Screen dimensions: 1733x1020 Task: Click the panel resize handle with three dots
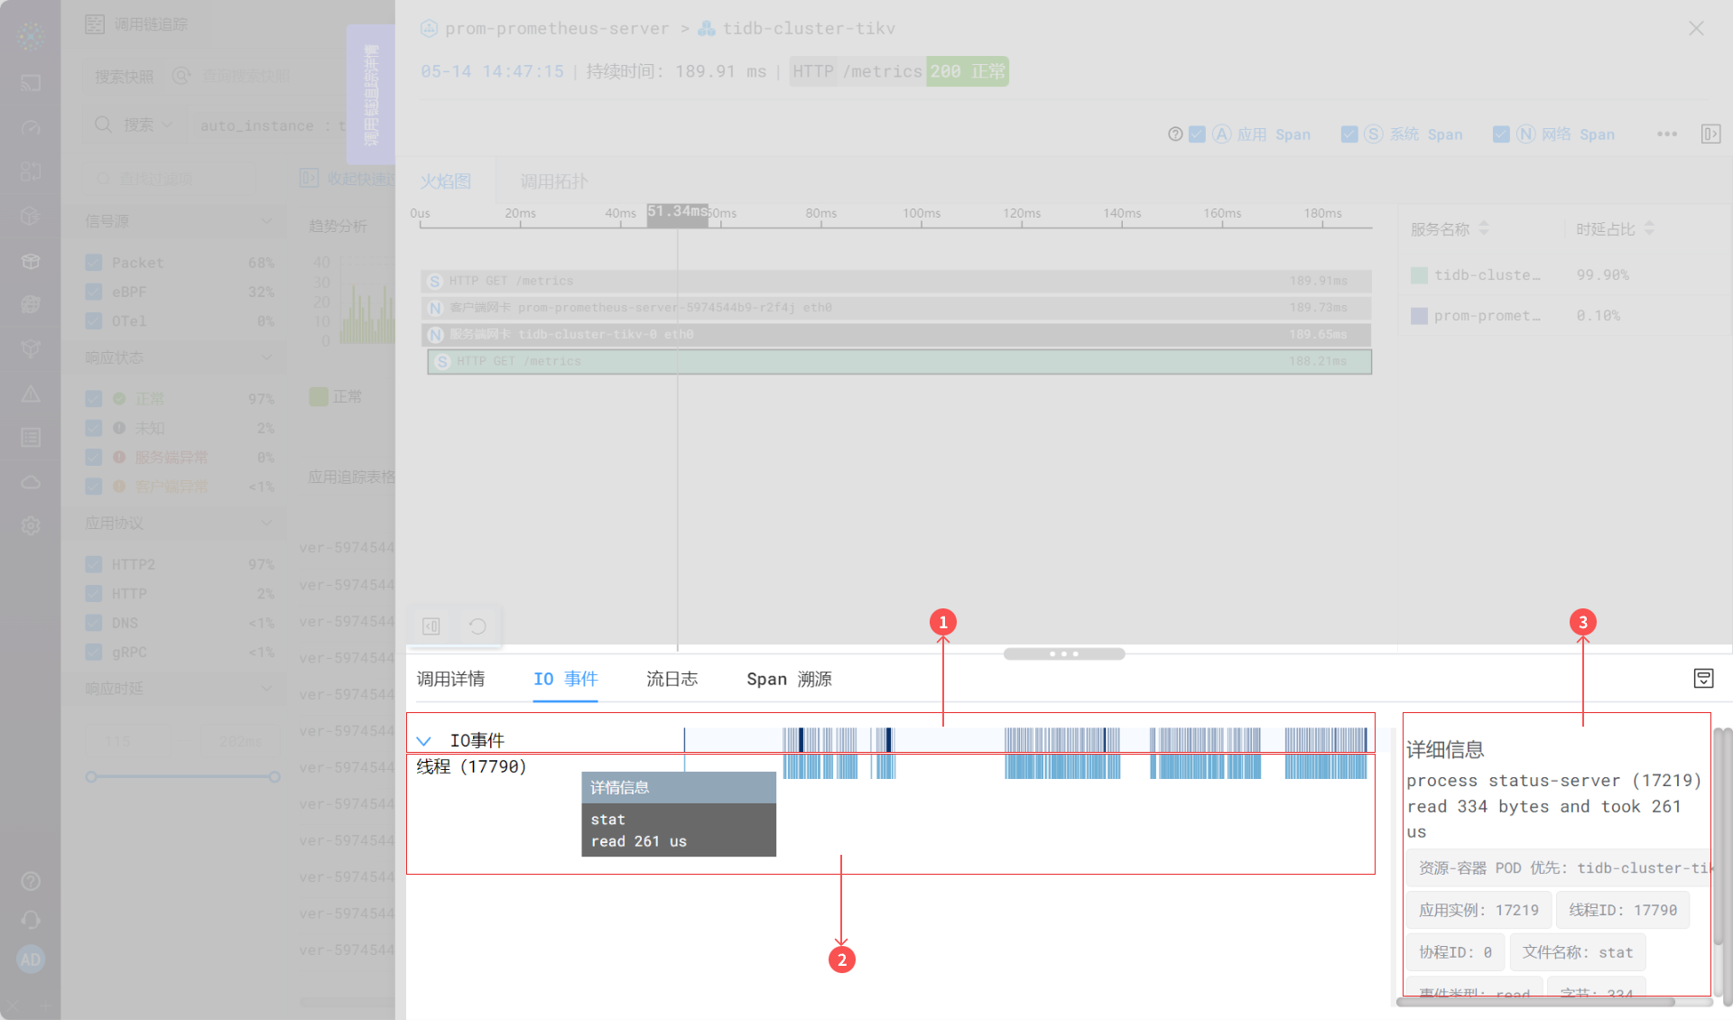1064,654
